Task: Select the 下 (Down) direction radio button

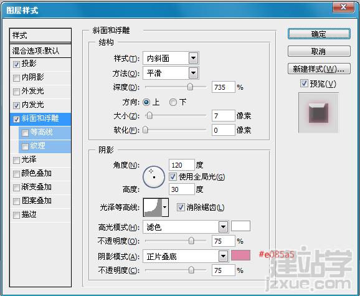Action: point(173,102)
